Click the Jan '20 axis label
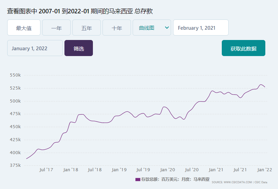The width and height of the screenshot is (278, 189). pyautogui.click(x=168, y=170)
